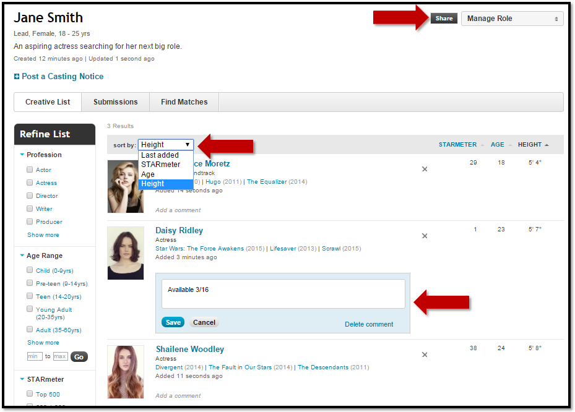The height and width of the screenshot is (412, 575).
Task: Click the Delete comment link
Action: (x=369, y=324)
